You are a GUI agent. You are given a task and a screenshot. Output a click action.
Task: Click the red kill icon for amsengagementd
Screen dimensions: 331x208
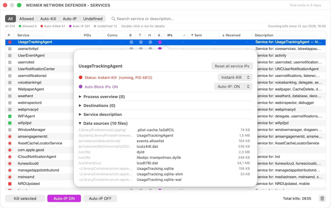click(x=10, y=136)
